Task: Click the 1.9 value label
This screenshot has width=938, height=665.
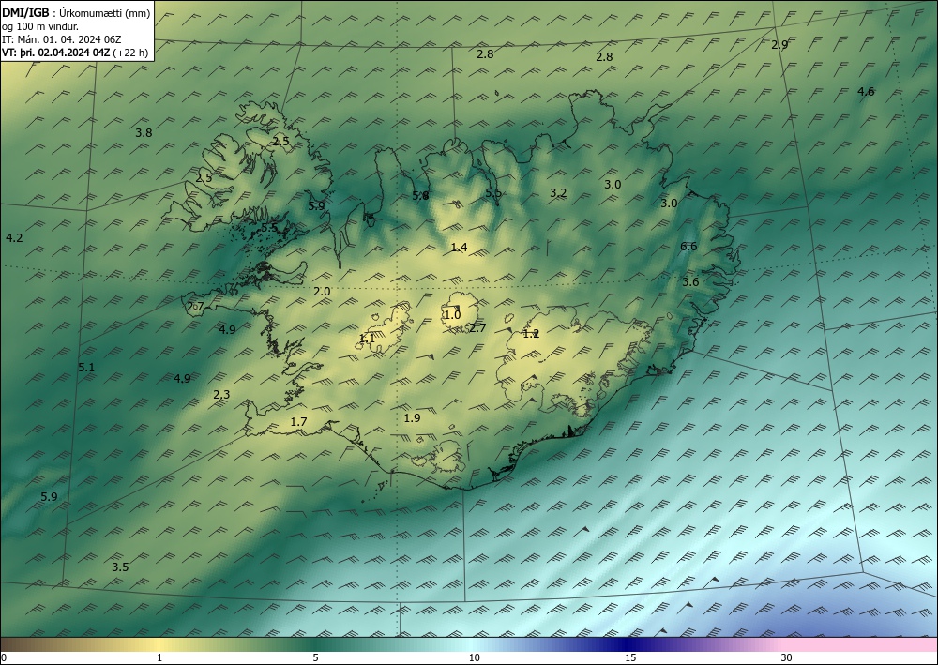Action: click(x=412, y=417)
